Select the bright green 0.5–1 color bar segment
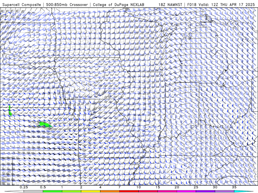 (53, 191)
